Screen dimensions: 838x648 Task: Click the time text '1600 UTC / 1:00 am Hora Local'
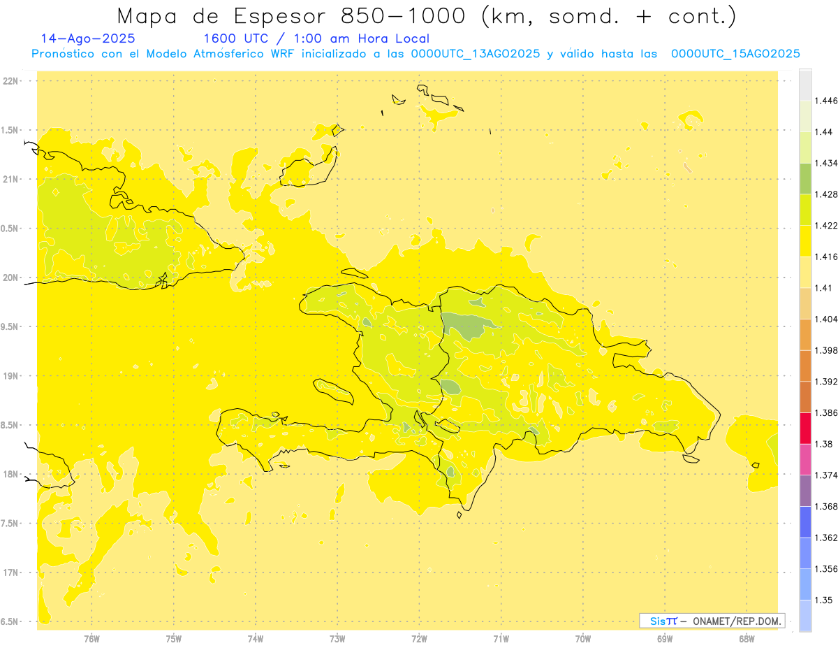(x=316, y=39)
